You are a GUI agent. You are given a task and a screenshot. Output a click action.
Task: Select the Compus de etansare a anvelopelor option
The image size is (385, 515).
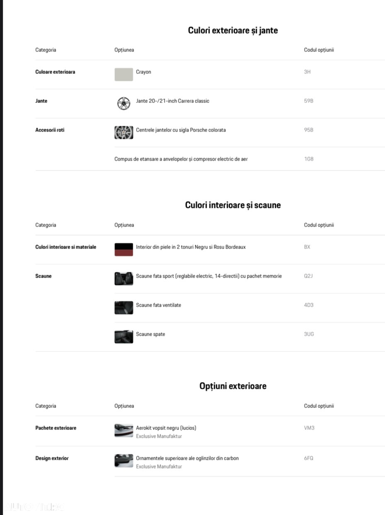[181, 159]
